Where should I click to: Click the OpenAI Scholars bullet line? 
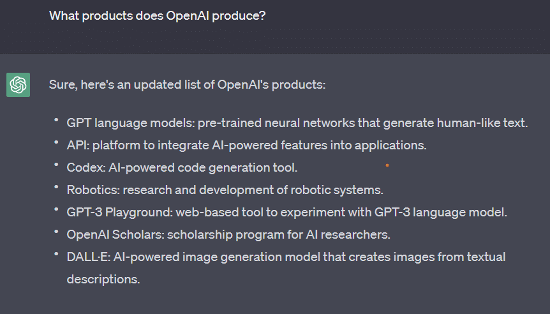pos(228,234)
